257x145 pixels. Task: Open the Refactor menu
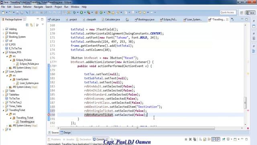[x=27, y=7]
